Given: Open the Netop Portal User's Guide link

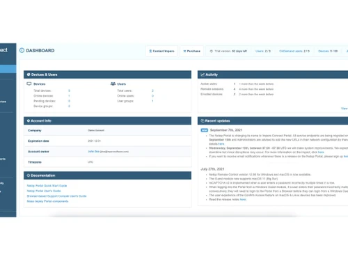Looking at the screenshot, I should (44, 191).
